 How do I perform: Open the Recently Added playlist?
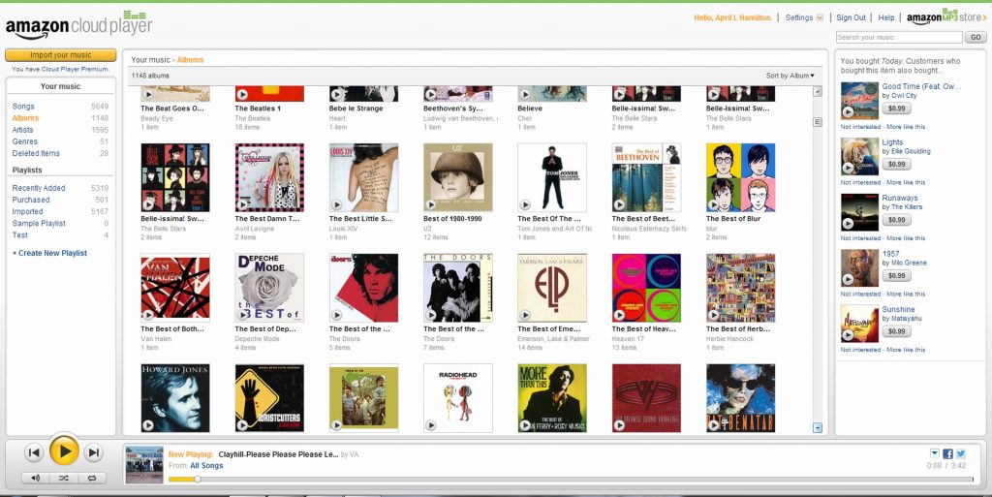39,188
